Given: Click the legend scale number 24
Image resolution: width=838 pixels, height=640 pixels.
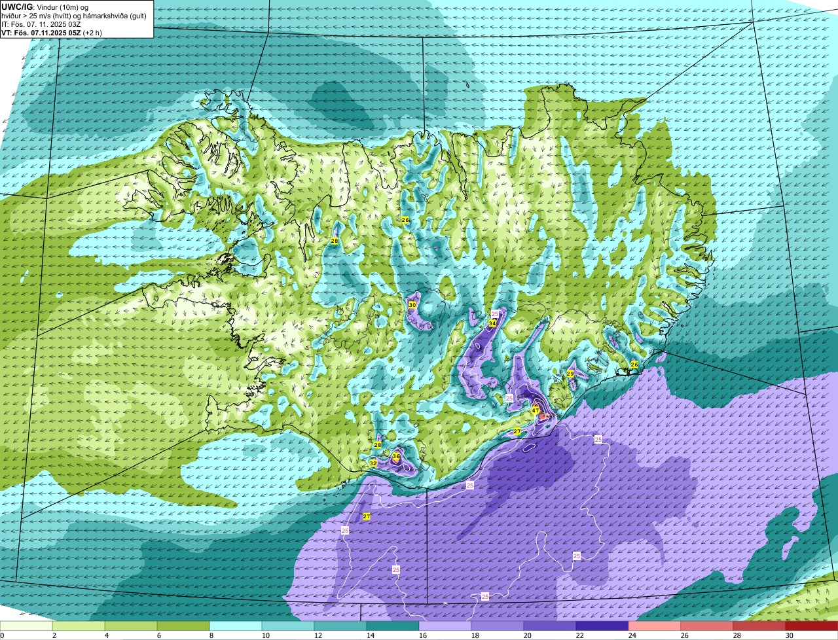Looking at the screenshot, I should (632, 635).
